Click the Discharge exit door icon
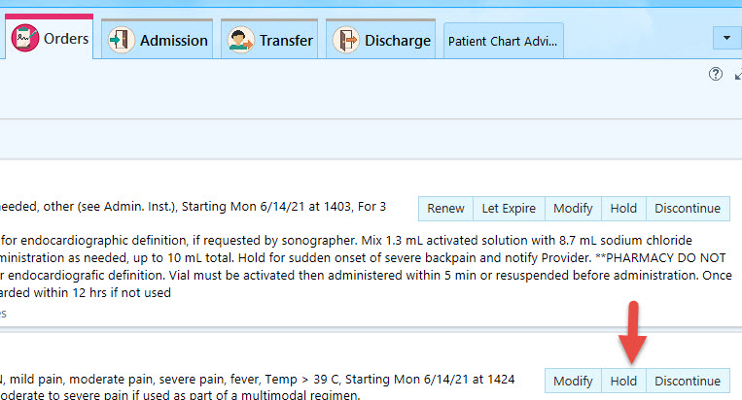742x400 pixels. pos(346,40)
